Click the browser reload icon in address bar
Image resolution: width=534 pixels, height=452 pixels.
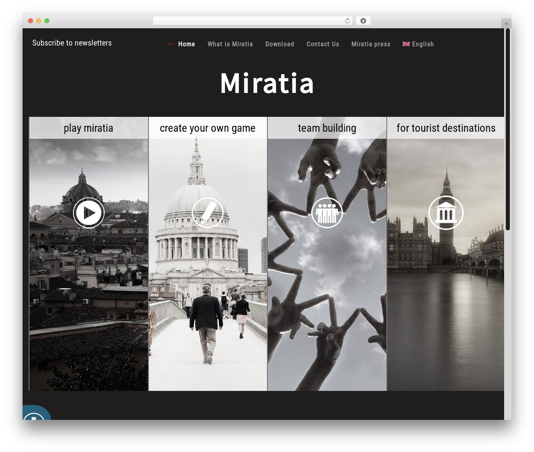pos(348,21)
